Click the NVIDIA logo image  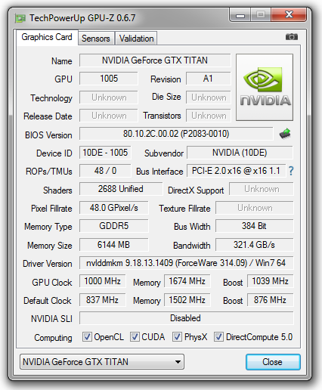(265, 87)
